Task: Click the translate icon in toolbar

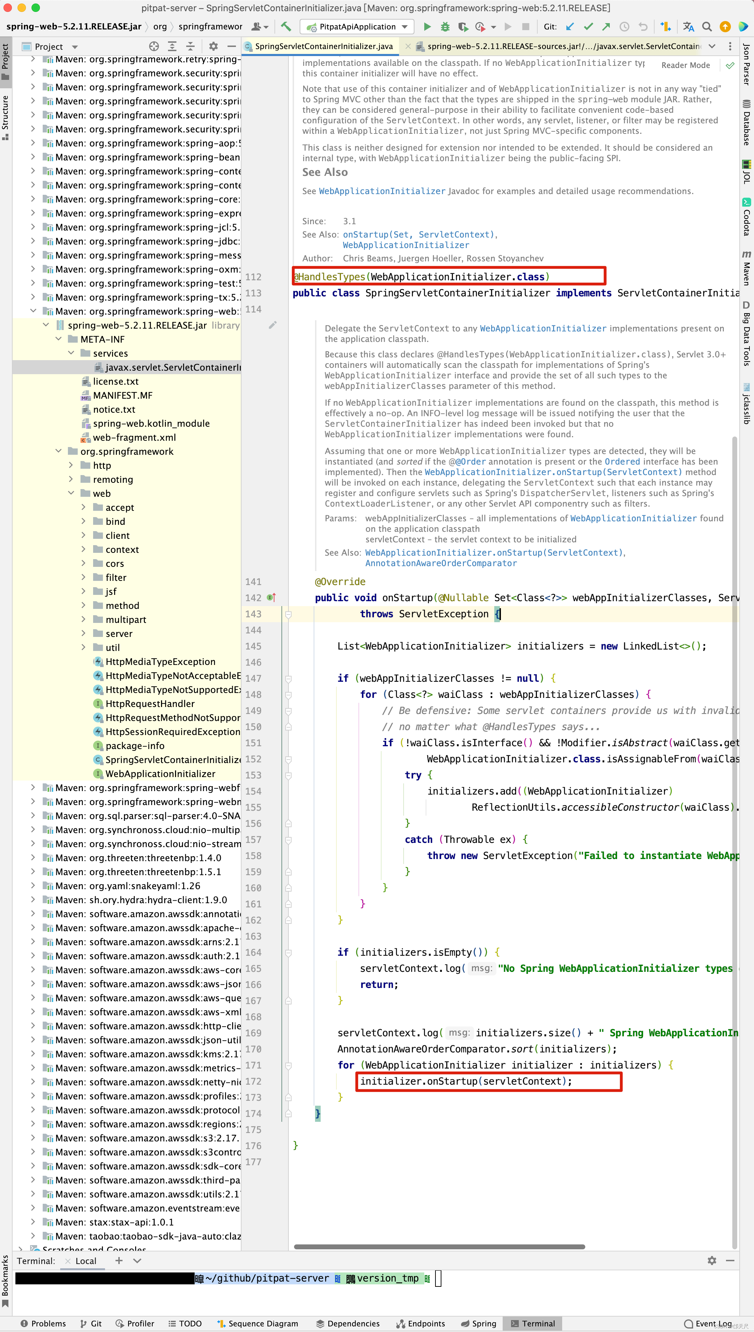Action: point(688,26)
